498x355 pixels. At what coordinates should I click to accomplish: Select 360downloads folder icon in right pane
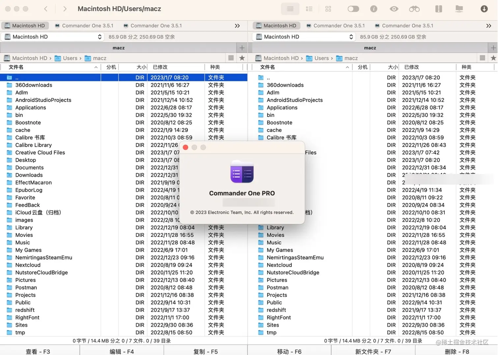click(261, 85)
